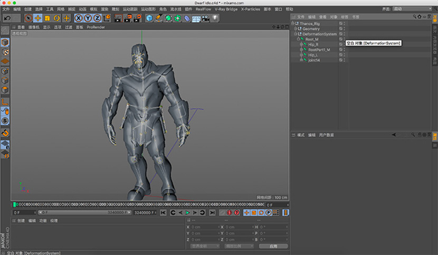Toggle the X axis lock

(79, 18)
